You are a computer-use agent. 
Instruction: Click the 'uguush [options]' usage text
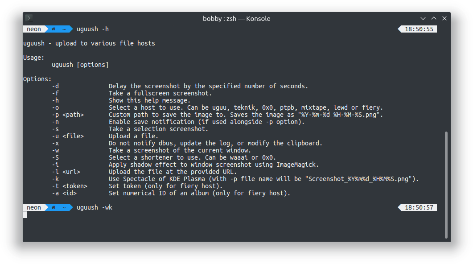(80, 65)
